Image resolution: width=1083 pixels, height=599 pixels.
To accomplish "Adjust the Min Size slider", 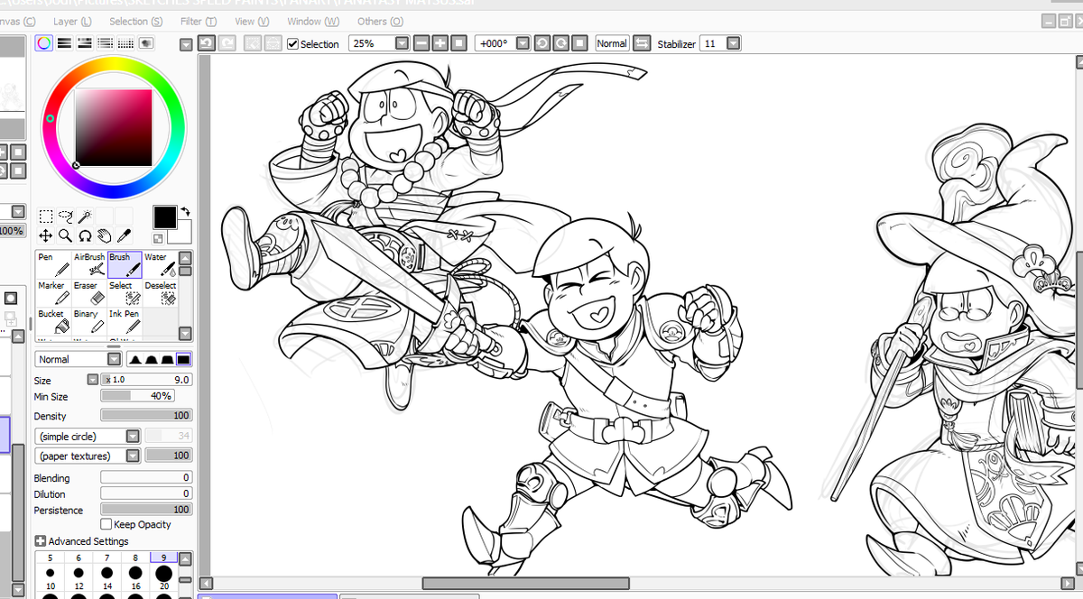I will click(137, 396).
